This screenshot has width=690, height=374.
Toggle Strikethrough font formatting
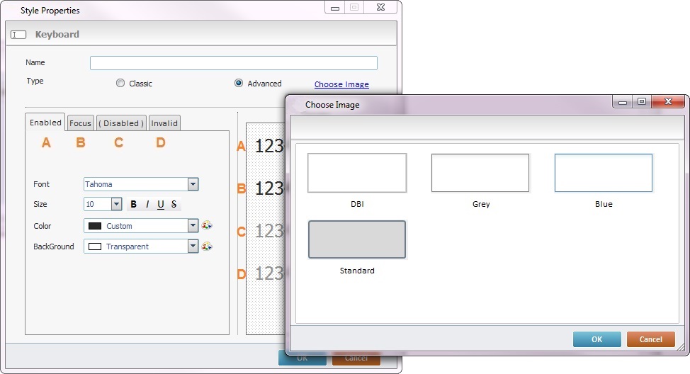click(x=174, y=204)
